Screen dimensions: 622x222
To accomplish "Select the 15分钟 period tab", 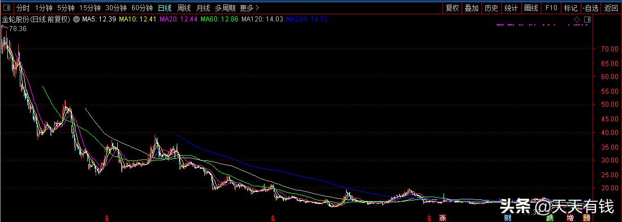I will (90, 8).
